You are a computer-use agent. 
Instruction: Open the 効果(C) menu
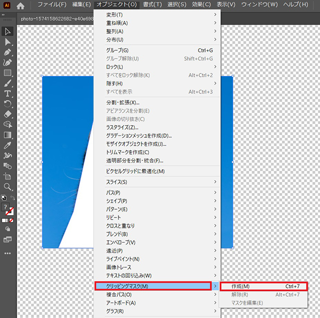201,4
